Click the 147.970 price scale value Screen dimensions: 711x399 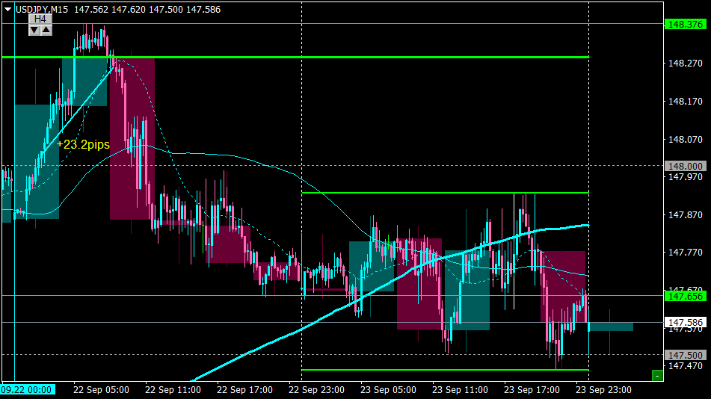coord(685,176)
